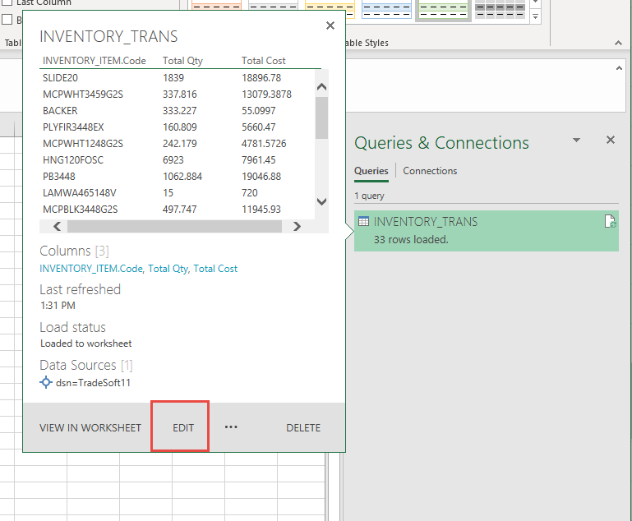Click the EDIT button
Screen dimensions: 632x521
182,427
